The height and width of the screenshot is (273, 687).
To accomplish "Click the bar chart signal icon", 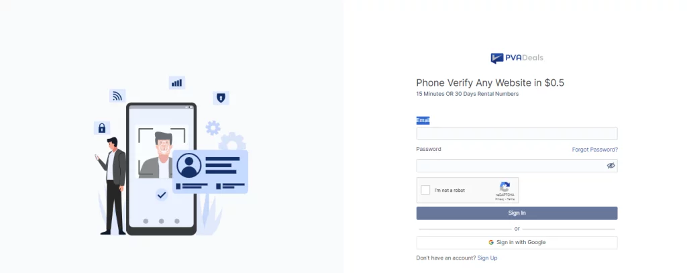I will 176,83.
